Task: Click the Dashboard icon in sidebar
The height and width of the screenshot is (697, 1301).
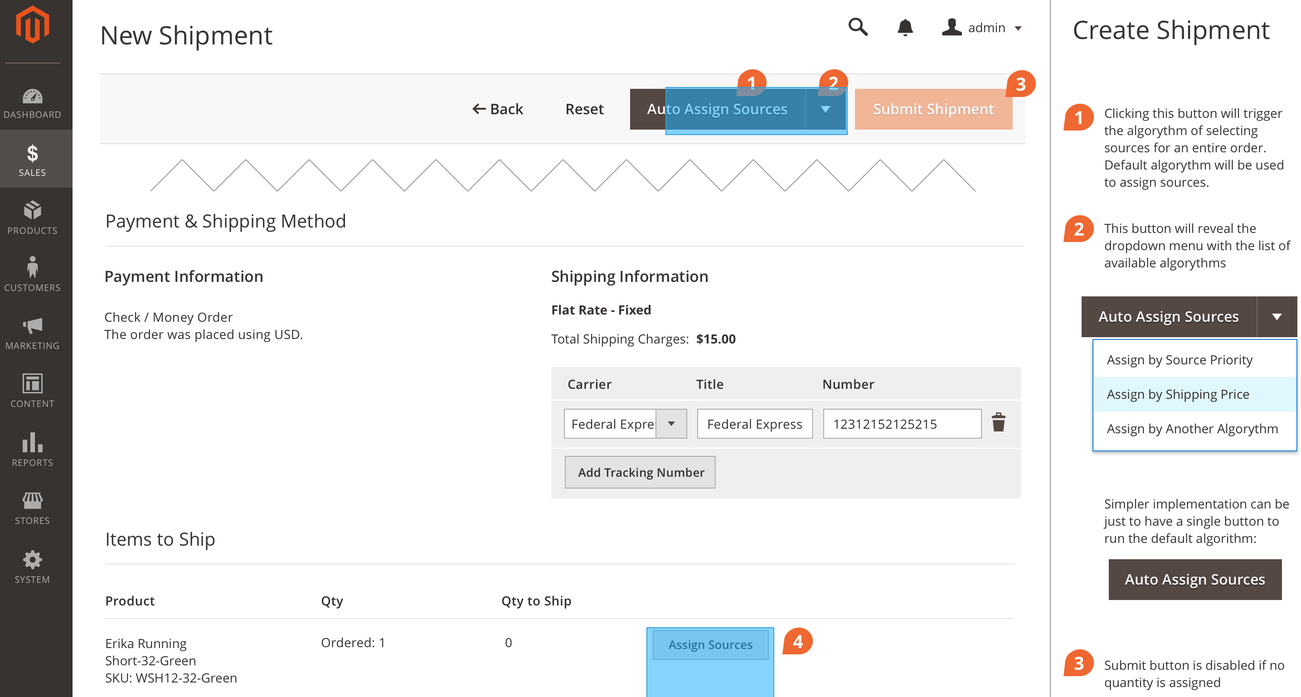Action: 32,96
